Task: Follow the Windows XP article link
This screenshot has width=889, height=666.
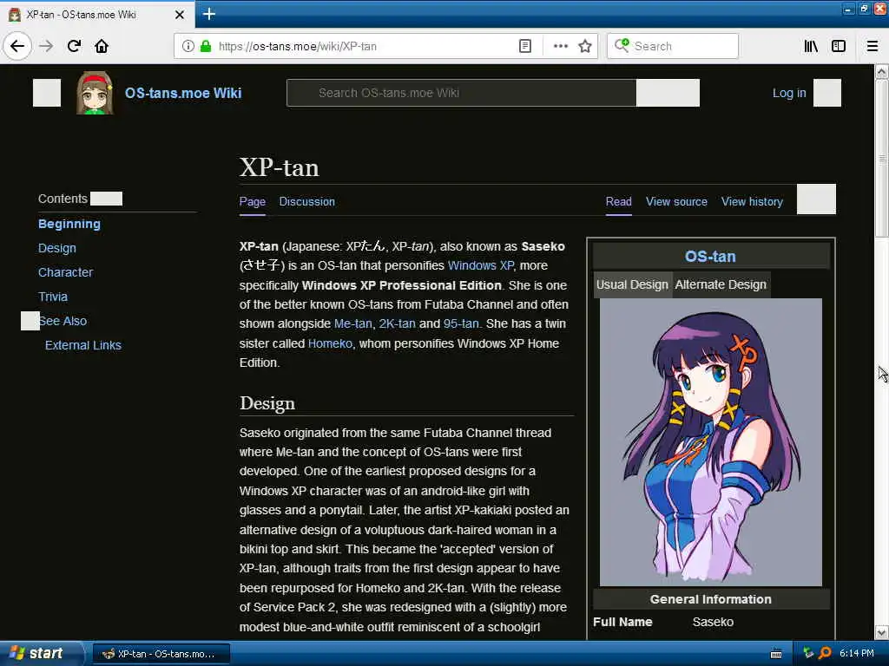Action: tap(480, 265)
